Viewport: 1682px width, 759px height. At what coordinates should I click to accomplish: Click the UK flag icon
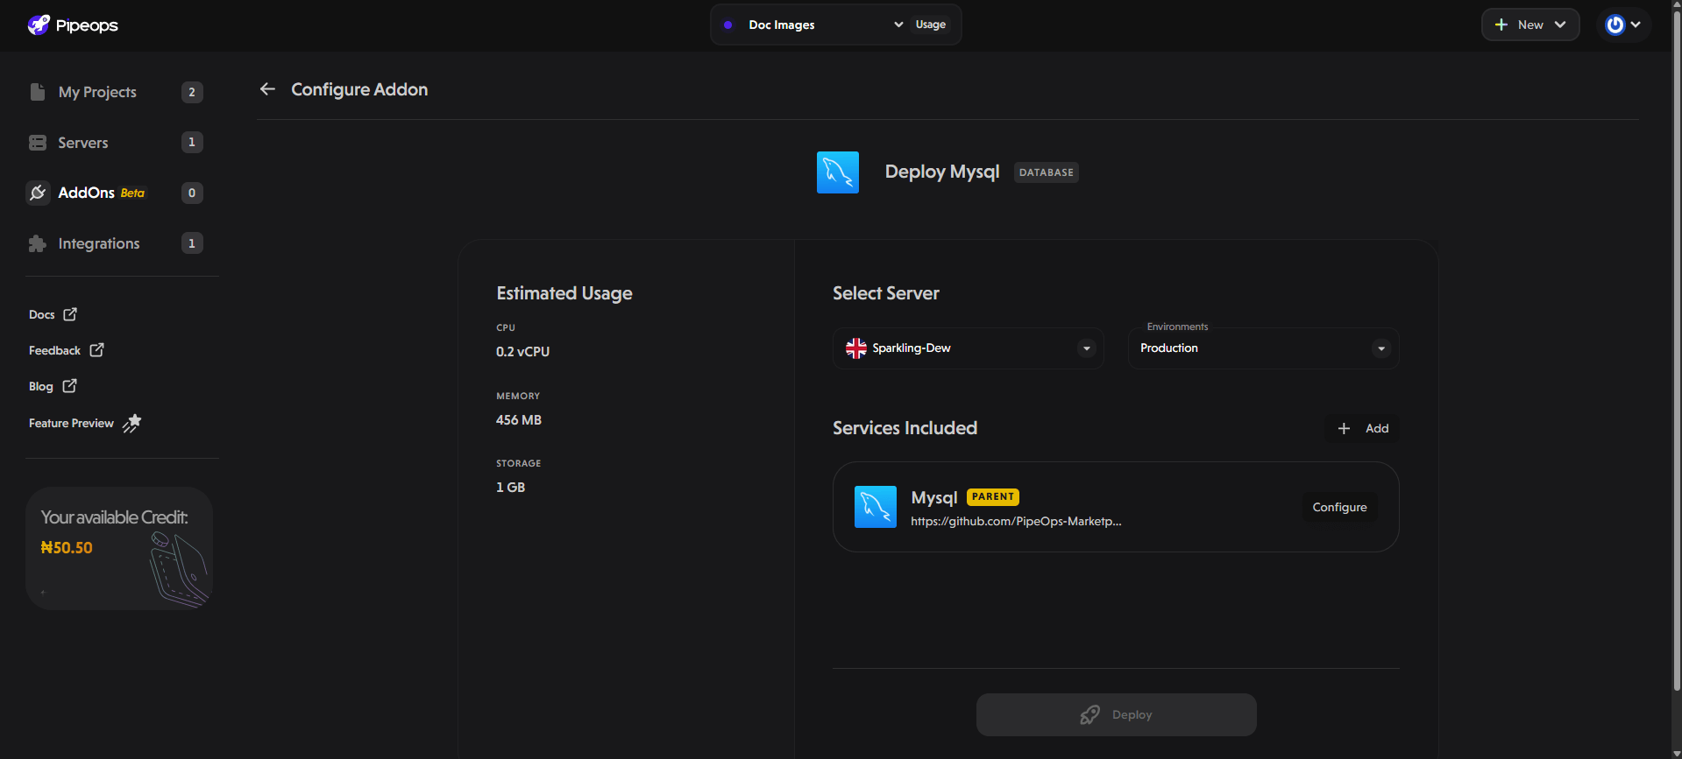click(x=856, y=348)
